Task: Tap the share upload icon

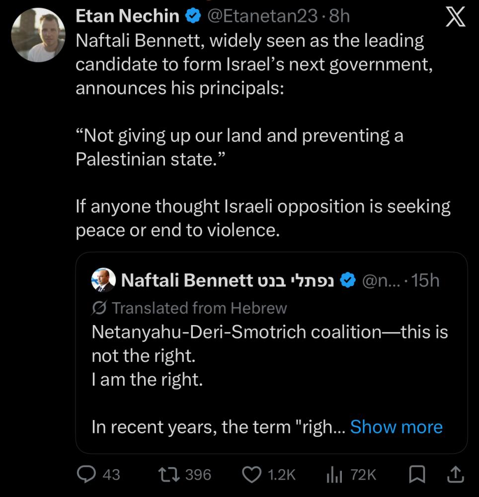Action: tap(455, 475)
